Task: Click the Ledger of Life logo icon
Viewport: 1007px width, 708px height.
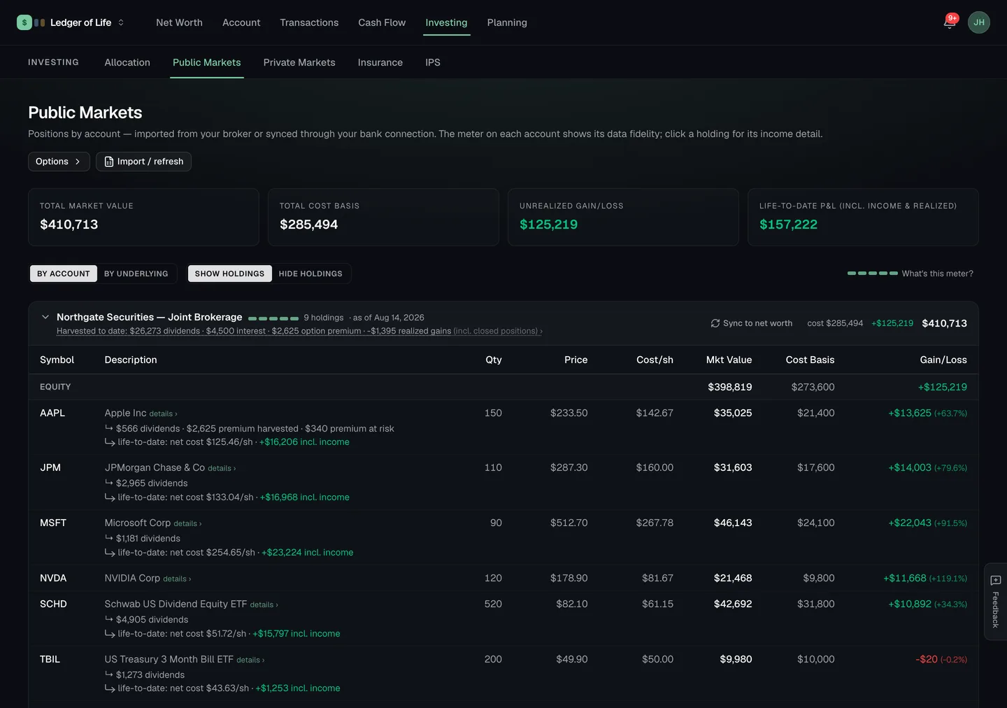Action: coord(24,22)
